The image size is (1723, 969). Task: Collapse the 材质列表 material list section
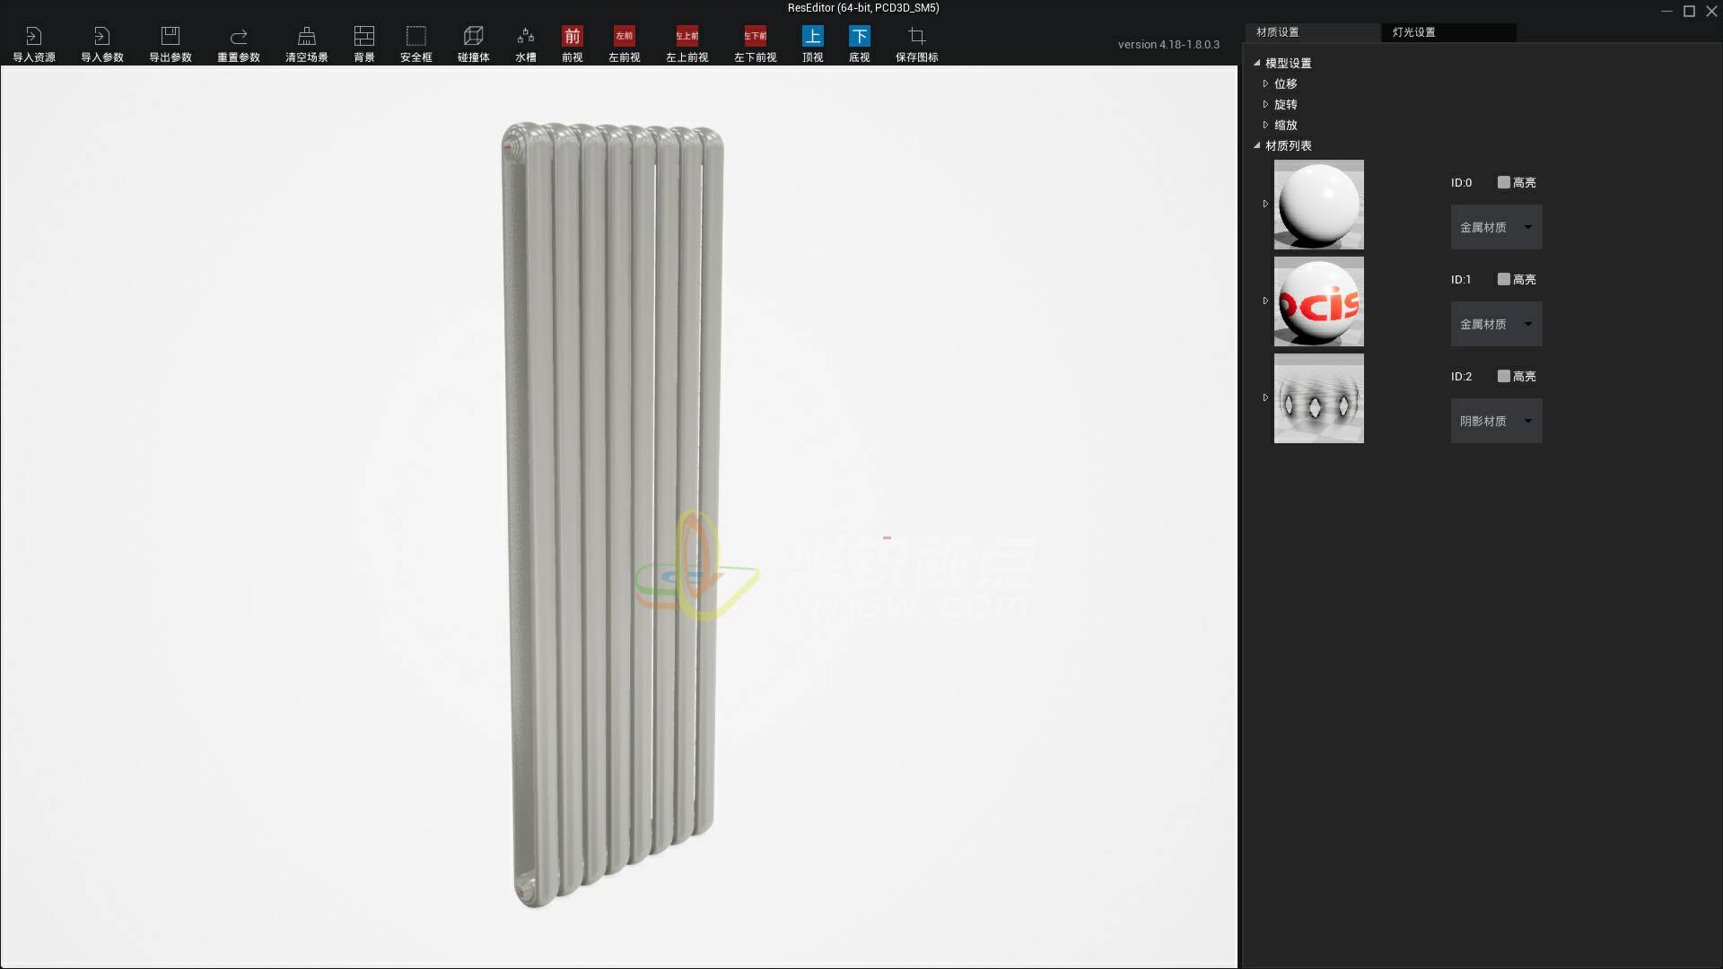pyautogui.click(x=1256, y=145)
